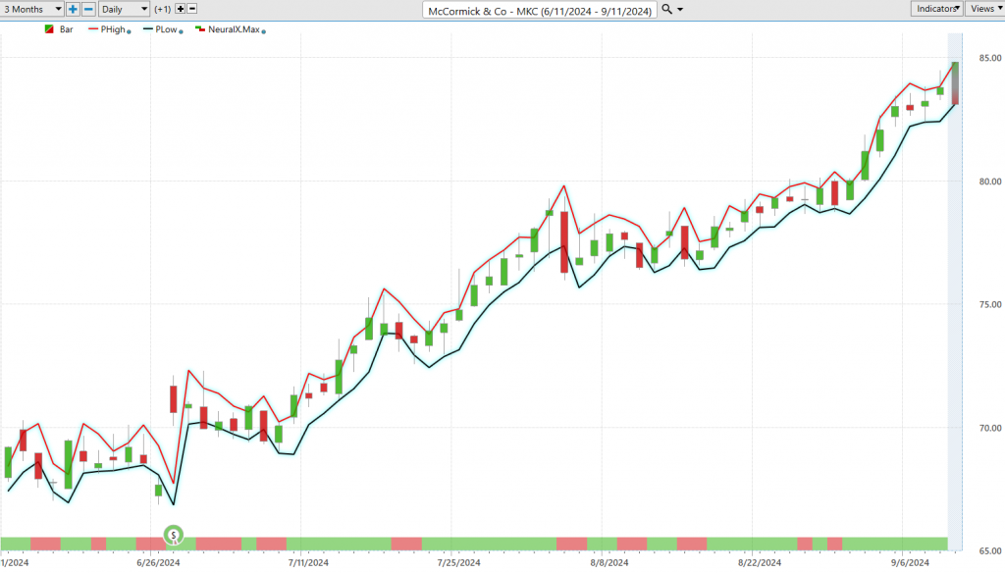This screenshot has width=1005, height=573.
Task: Click the small black plus forecast-days button
Action: 181,9
